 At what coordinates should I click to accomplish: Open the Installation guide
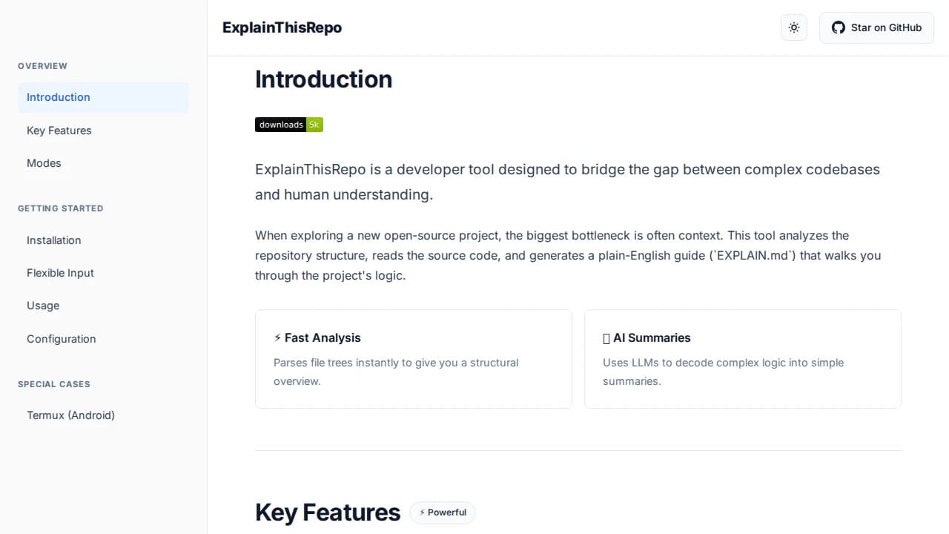point(53,240)
